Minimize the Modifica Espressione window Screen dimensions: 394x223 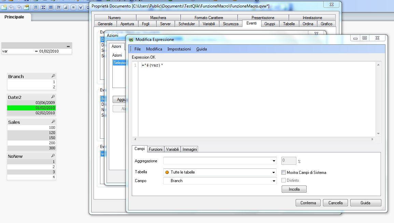point(355,38)
